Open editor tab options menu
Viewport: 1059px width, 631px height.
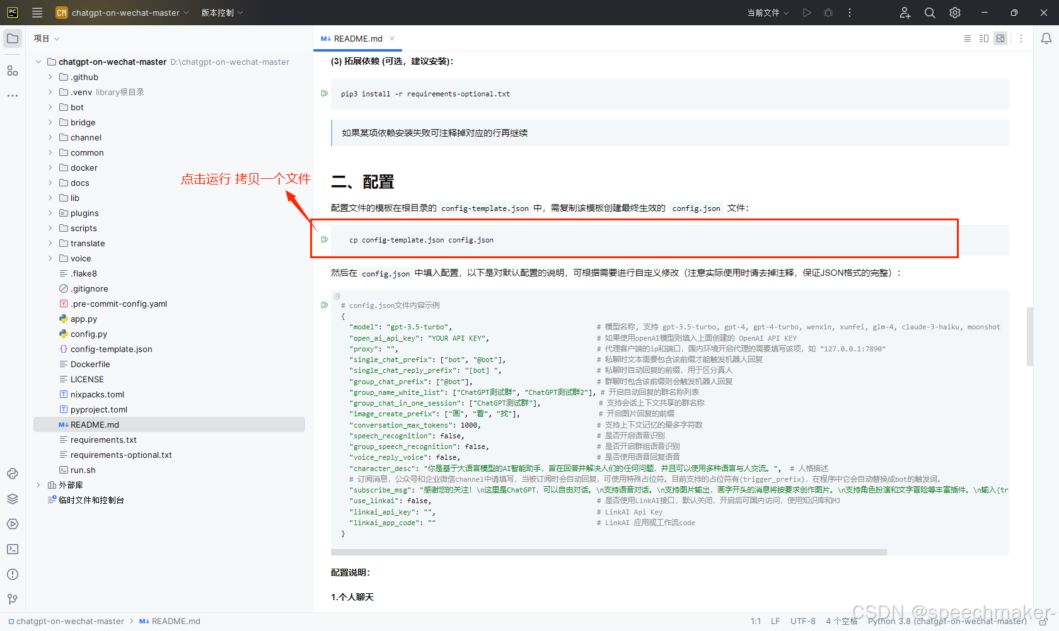coord(1021,38)
